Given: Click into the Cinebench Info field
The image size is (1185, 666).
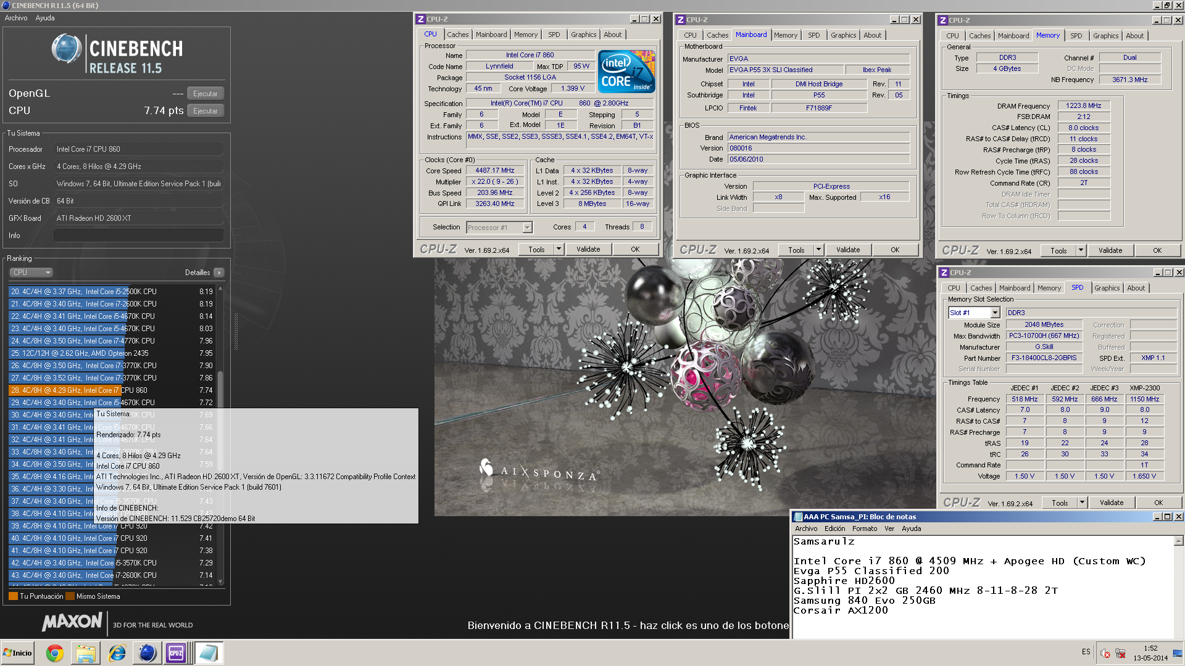Looking at the screenshot, I should coord(139,236).
